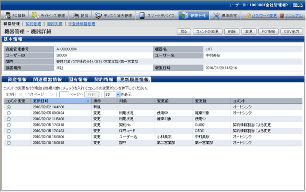306x192 pixels.
Task: Switch to the 関連機器情報 tab
Action: 48,80
